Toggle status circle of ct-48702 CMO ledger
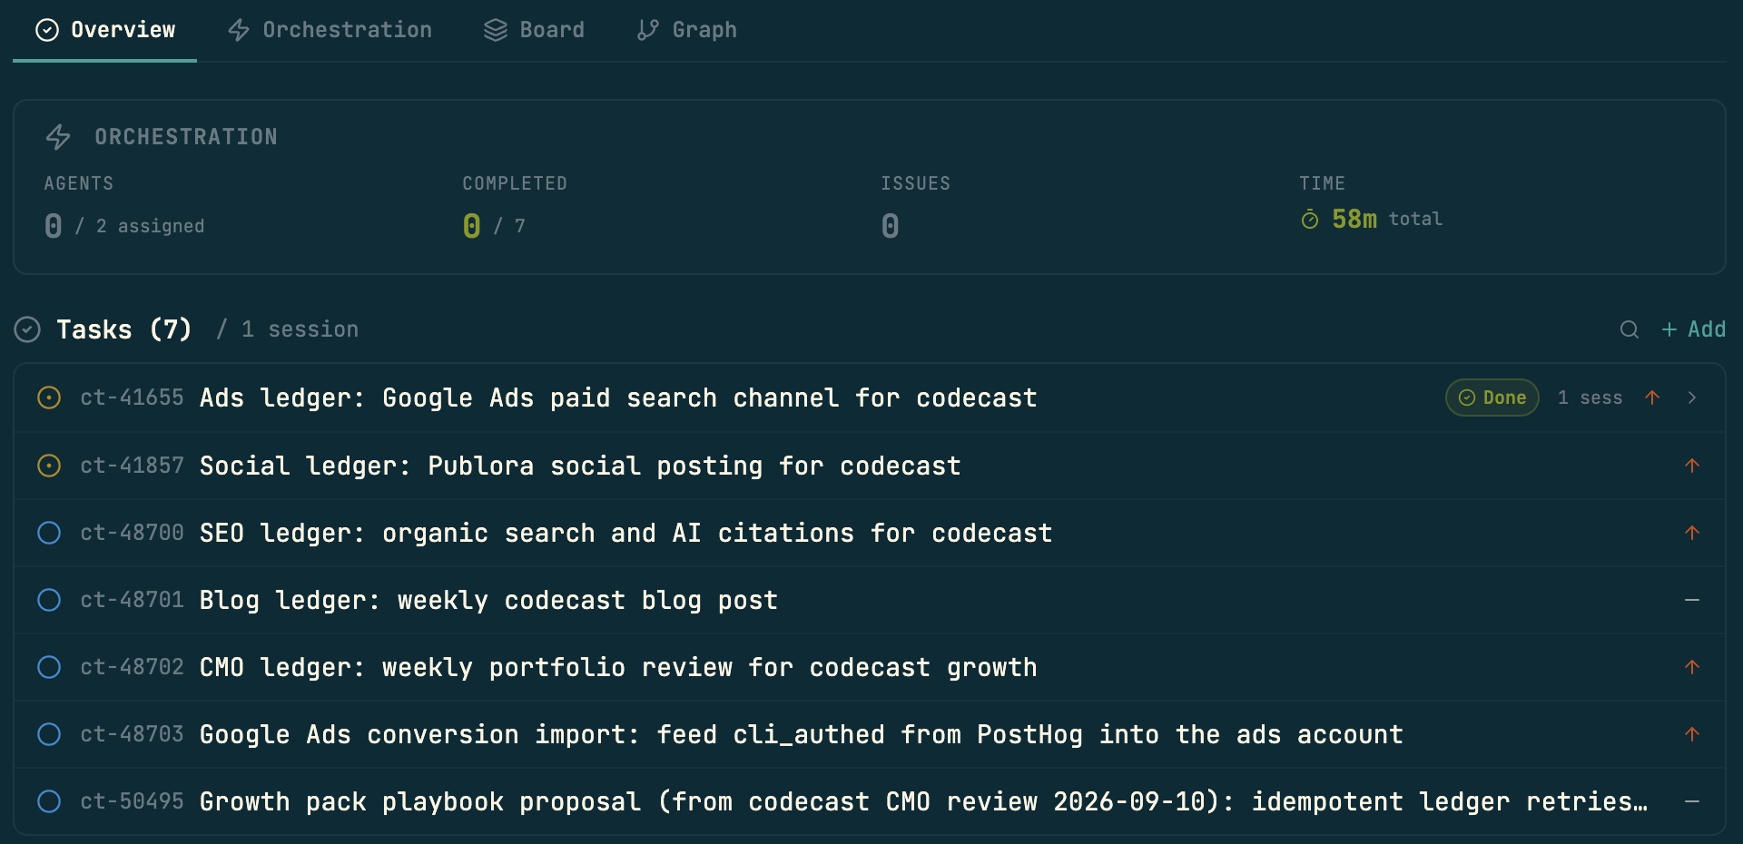The width and height of the screenshot is (1743, 844). 49,667
